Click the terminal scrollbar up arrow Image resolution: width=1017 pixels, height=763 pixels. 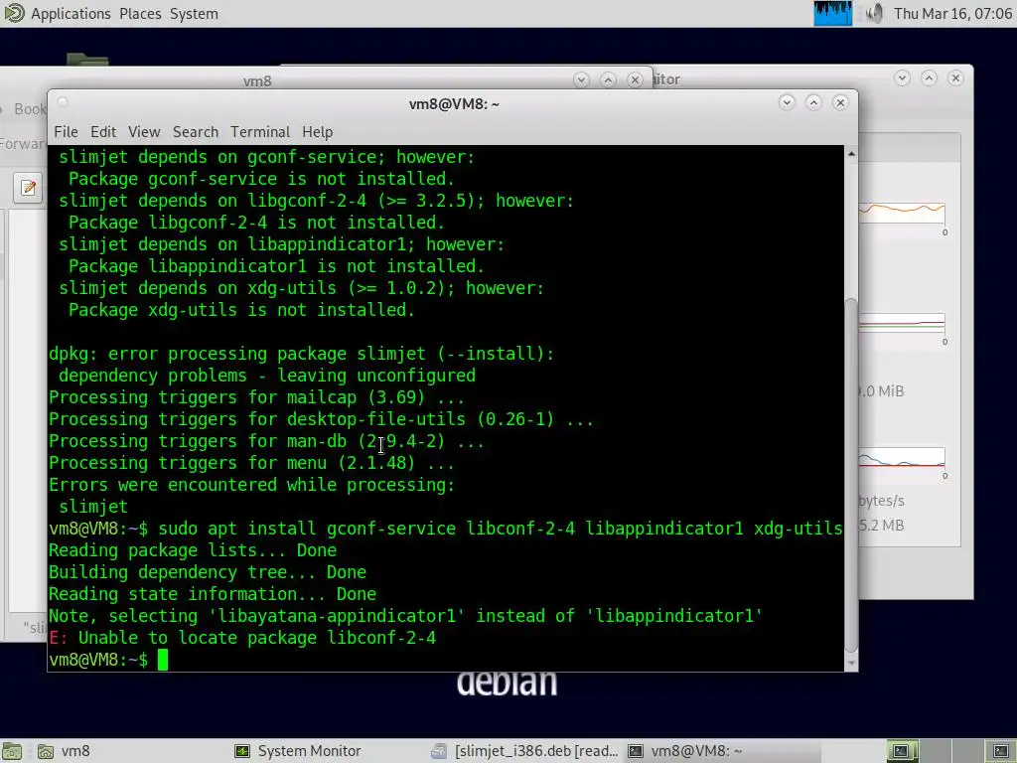click(x=851, y=154)
